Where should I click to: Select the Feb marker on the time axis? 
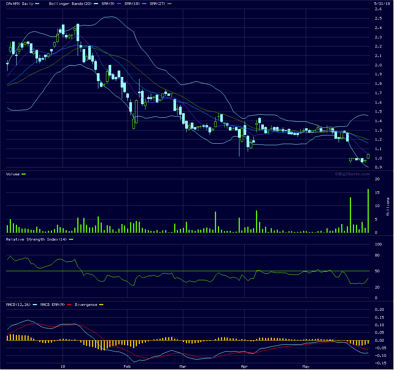point(127,366)
